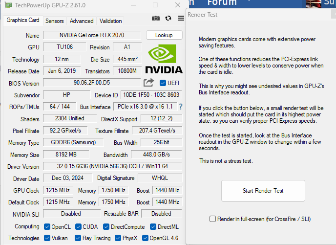Click the GPU Clock row Boost 1440 MHz field
Screen dimensions: 336x245
(168, 190)
